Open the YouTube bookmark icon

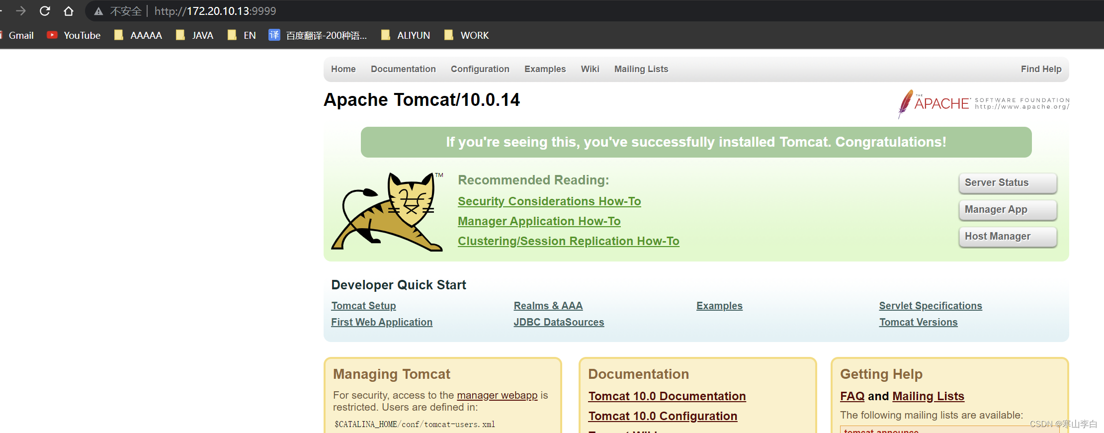point(52,35)
